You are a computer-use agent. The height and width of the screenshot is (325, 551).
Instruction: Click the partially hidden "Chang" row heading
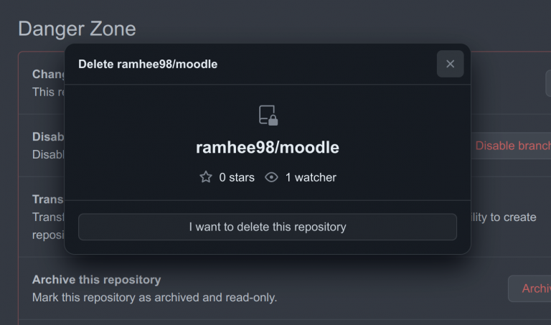coord(49,74)
